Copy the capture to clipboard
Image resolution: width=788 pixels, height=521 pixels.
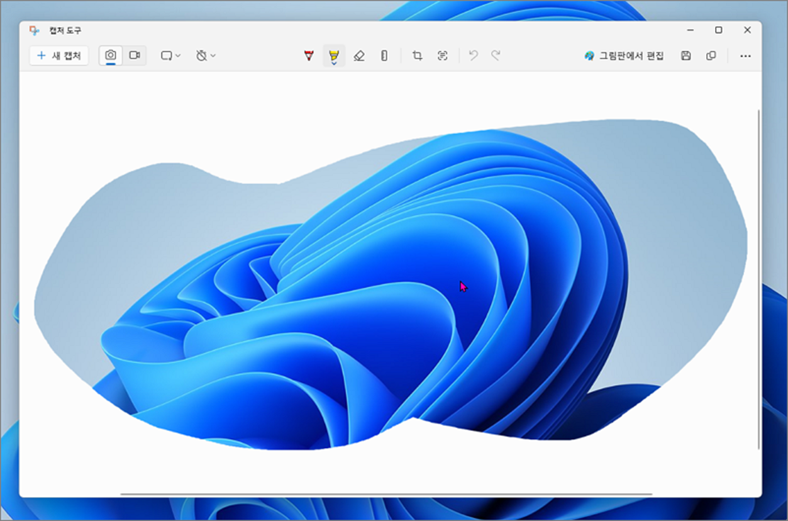pos(711,56)
